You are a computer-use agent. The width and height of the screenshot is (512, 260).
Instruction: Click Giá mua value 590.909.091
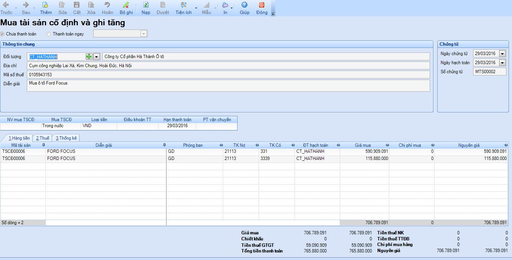click(365, 151)
